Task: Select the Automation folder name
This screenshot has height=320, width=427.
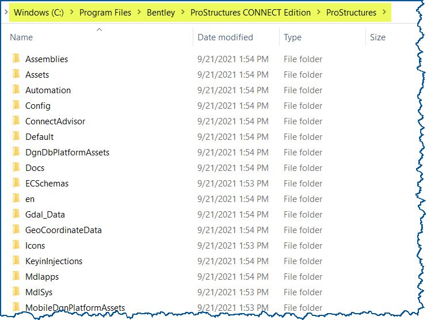Action: pyautogui.click(x=48, y=90)
